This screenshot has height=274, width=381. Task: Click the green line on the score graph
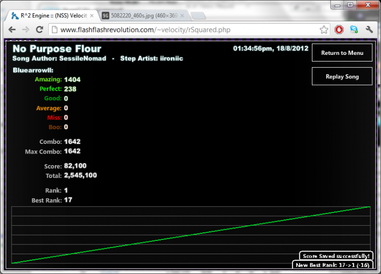(x=190, y=235)
